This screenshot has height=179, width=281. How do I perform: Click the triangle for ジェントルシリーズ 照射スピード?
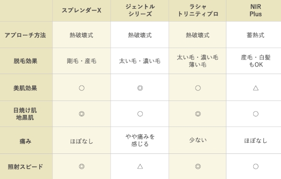click(x=140, y=167)
